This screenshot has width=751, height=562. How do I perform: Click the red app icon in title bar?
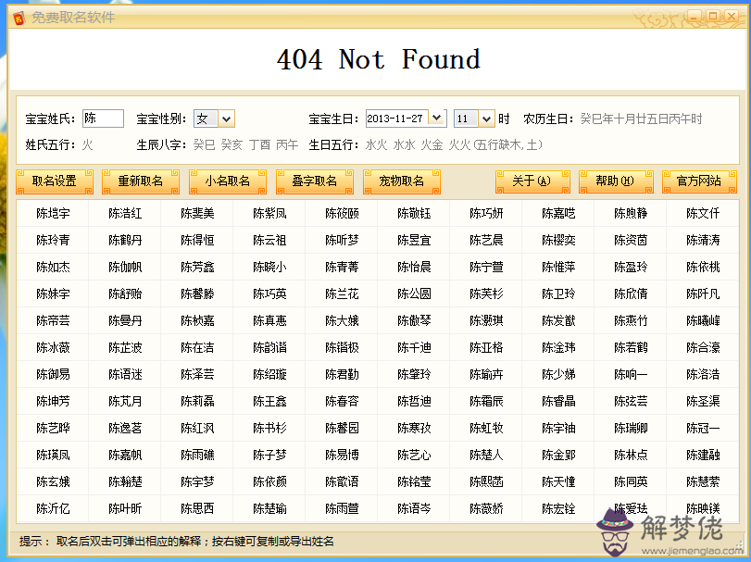(x=19, y=16)
